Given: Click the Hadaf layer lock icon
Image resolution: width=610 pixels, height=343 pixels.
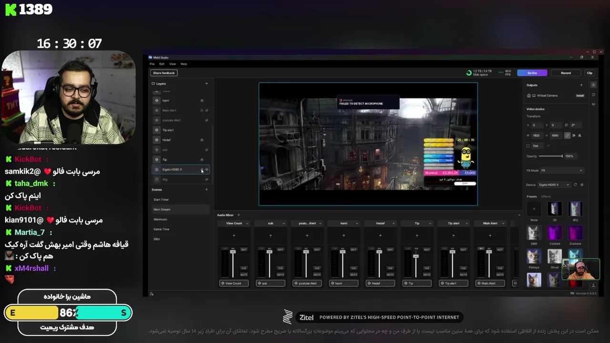Looking at the screenshot, I should pyautogui.click(x=202, y=140).
